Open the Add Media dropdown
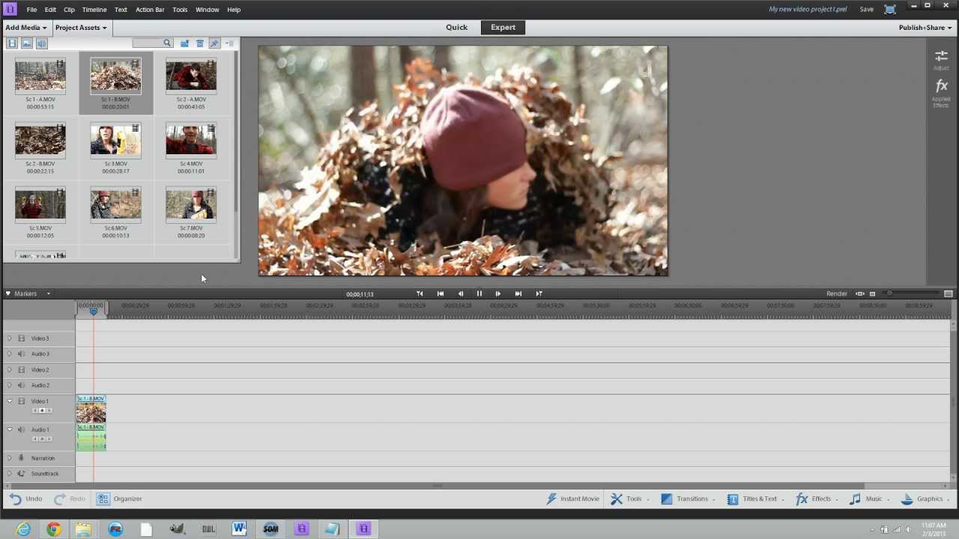The image size is (959, 539). [x=25, y=28]
